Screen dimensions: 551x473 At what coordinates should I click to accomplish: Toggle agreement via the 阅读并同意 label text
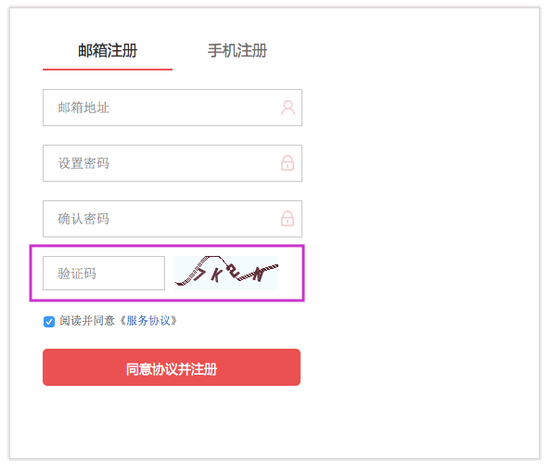[x=87, y=321]
